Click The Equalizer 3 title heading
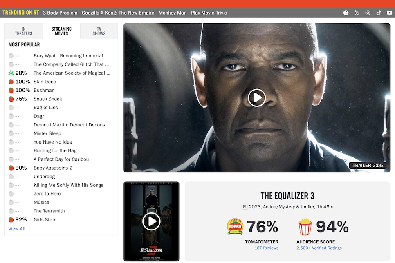395x263 pixels. pyautogui.click(x=287, y=196)
